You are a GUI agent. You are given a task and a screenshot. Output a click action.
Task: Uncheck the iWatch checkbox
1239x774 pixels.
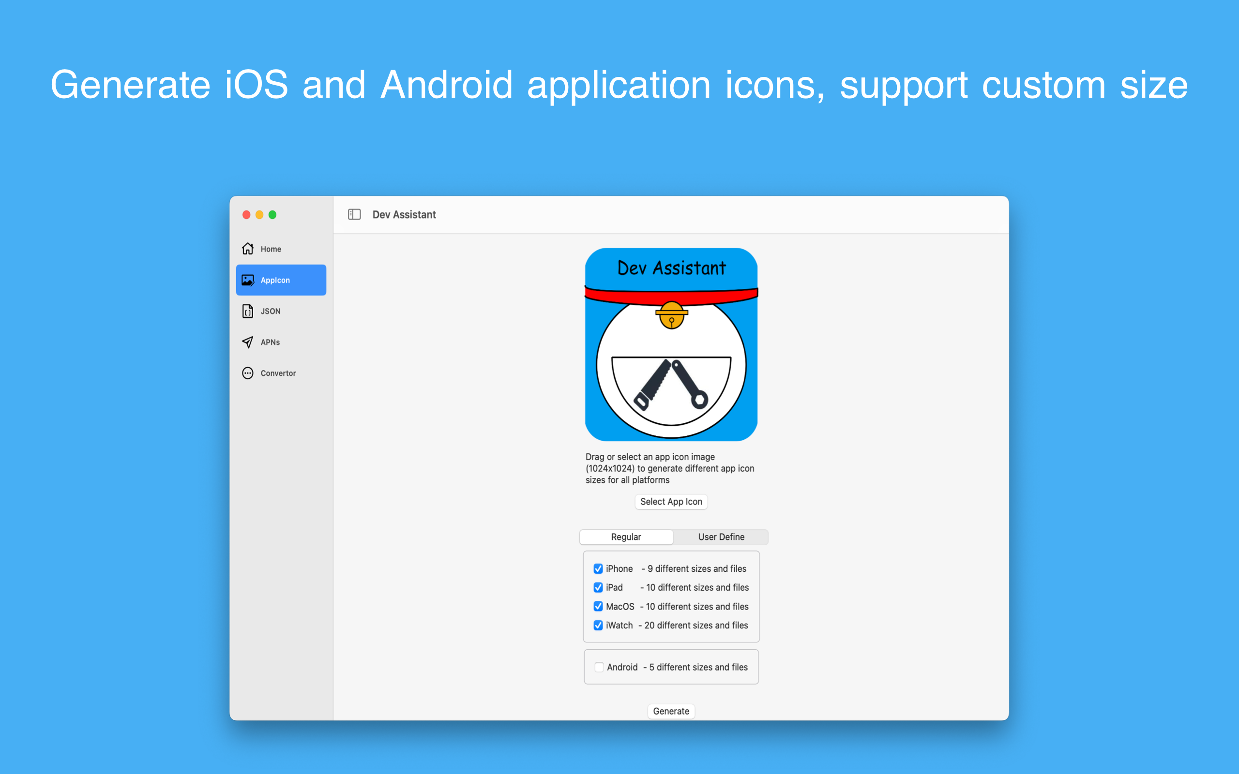[x=598, y=625]
